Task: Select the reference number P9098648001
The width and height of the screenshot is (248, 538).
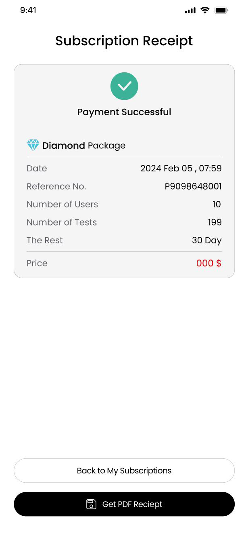Action: (x=193, y=186)
